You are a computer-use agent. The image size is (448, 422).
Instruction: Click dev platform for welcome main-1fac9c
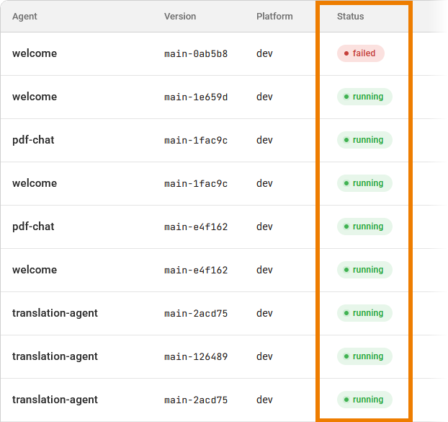[x=264, y=183]
